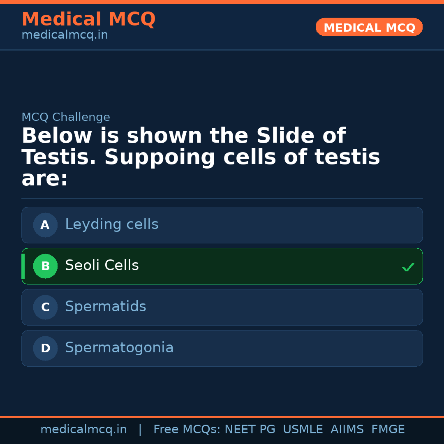
Task: Open medicalmcq.in link under header title
Action: point(65,35)
